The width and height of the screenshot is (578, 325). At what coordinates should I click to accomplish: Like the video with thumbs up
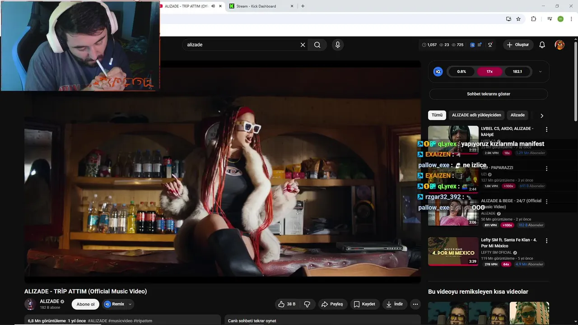[x=287, y=304]
